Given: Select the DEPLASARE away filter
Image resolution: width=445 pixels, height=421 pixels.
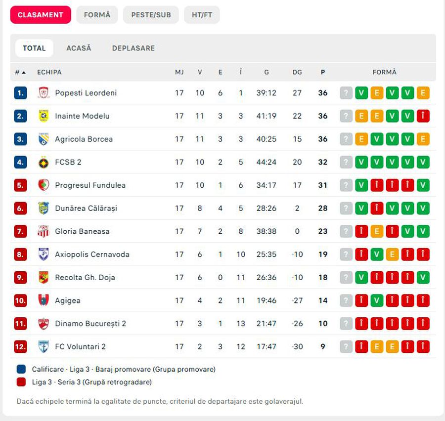Looking at the screenshot, I should tap(133, 48).
